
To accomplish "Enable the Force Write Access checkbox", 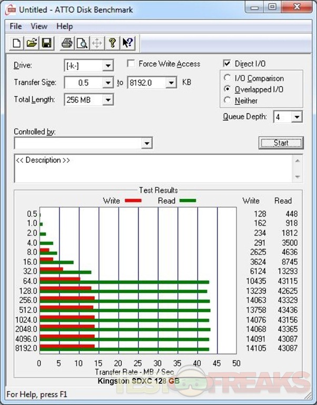I will pyautogui.click(x=131, y=64).
